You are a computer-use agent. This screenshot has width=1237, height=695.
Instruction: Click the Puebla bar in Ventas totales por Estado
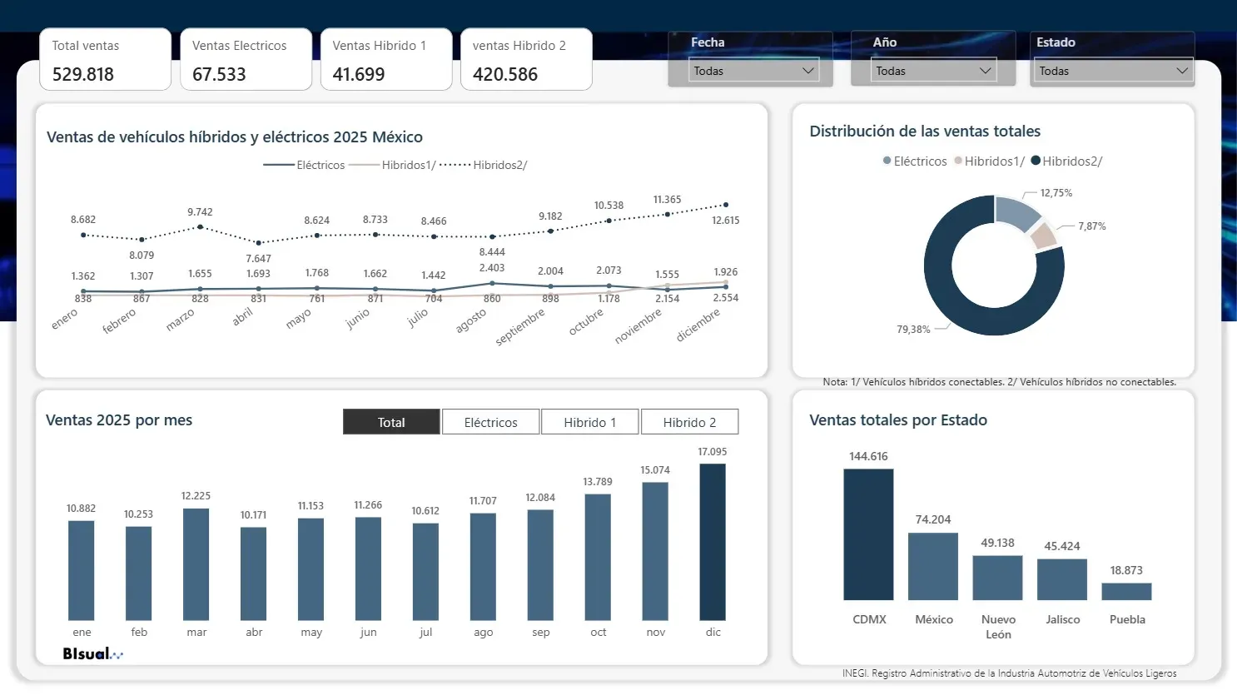click(1126, 593)
